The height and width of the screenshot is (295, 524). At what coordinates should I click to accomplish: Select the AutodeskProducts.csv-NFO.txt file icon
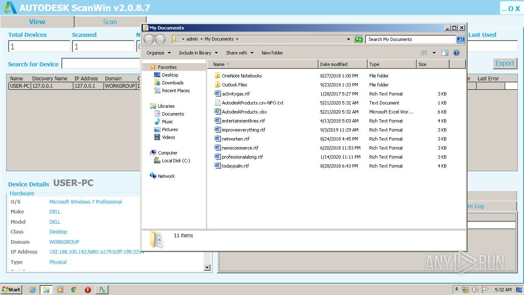click(x=217, y=103)
